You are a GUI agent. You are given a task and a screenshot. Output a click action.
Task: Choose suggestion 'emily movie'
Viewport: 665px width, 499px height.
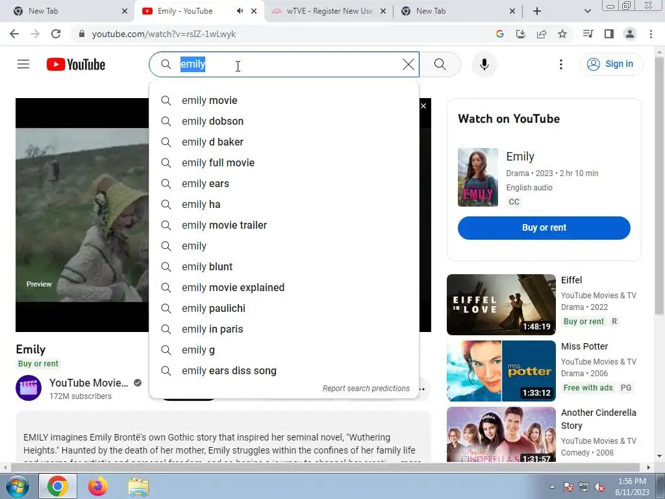(x=284, y=101)
